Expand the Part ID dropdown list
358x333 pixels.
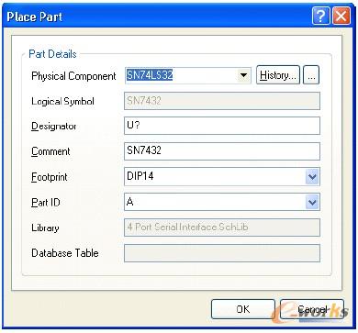point(312,202)
